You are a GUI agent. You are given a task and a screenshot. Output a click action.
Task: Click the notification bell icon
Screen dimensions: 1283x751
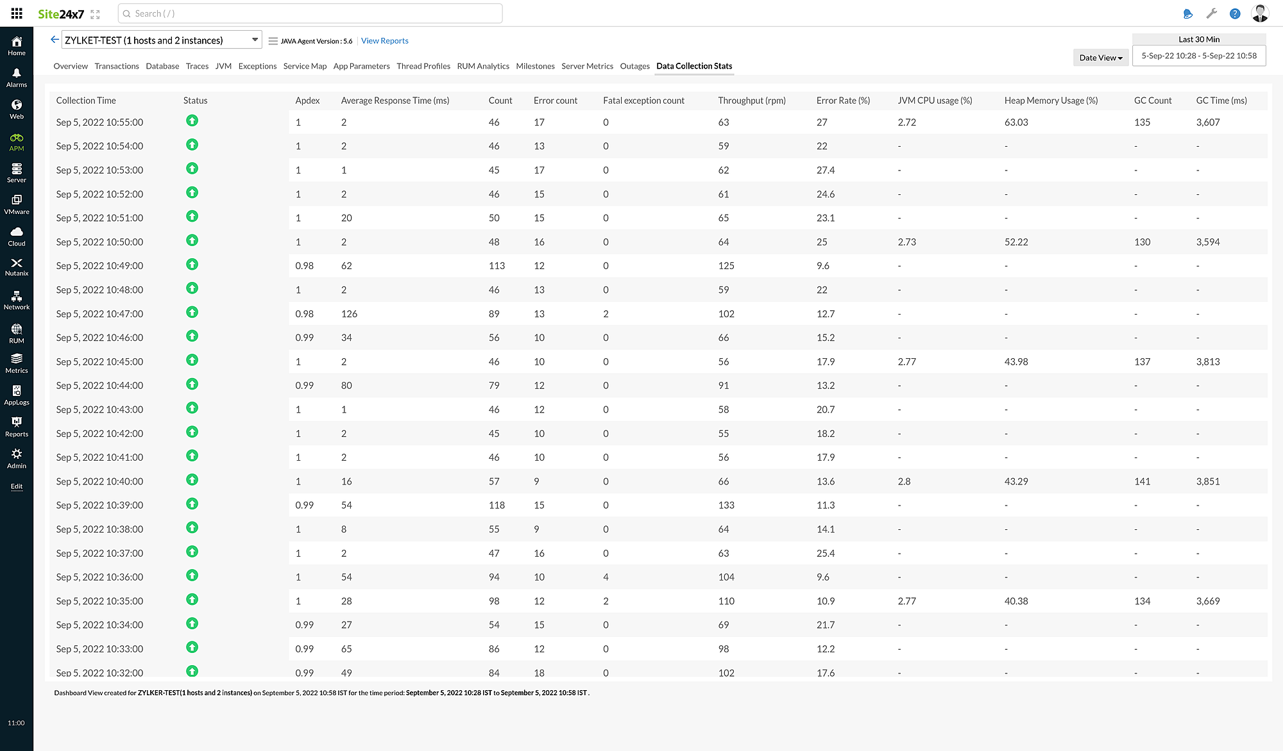pyautogui.click(x=1187, y=13)
